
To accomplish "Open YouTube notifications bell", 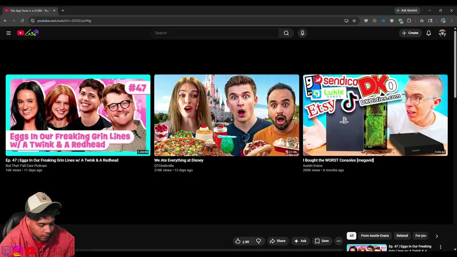I will tap(429, 33).
